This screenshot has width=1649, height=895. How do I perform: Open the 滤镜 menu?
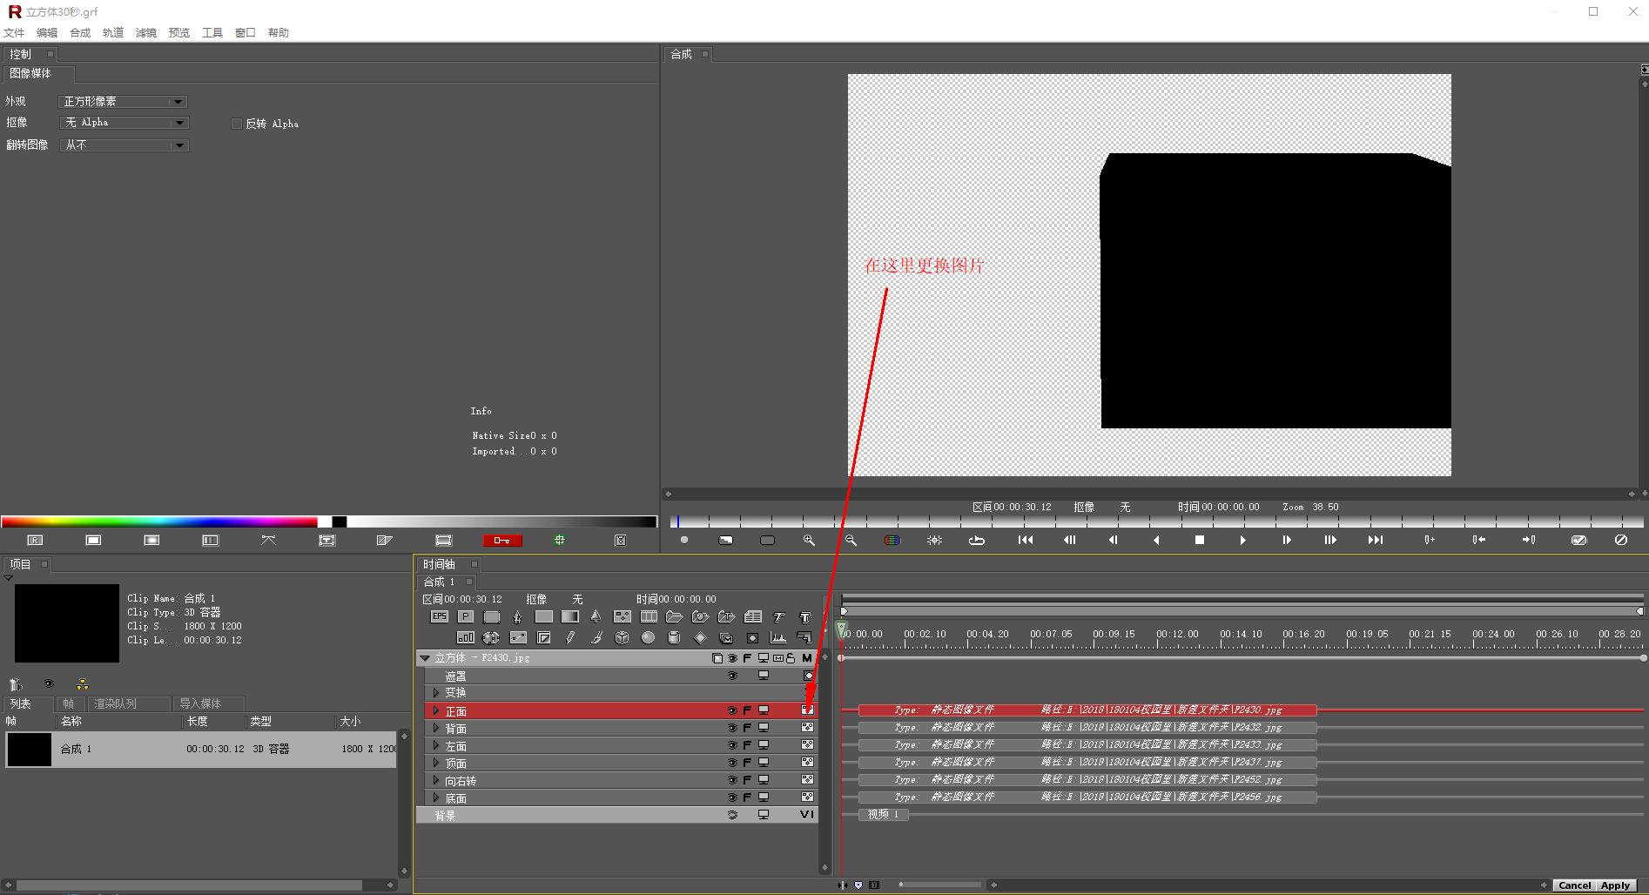[x=146, y=33]
